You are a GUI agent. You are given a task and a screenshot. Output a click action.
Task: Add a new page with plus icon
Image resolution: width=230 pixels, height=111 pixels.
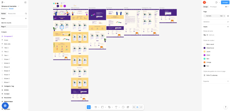pyautogui.click(x=26, y=18)
